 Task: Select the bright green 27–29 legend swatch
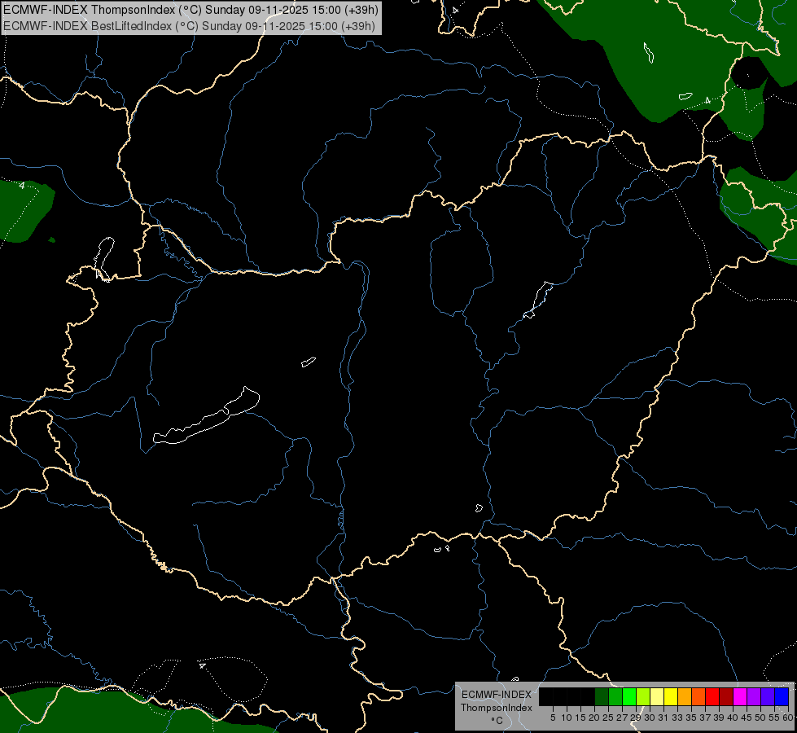click(629, 696)
